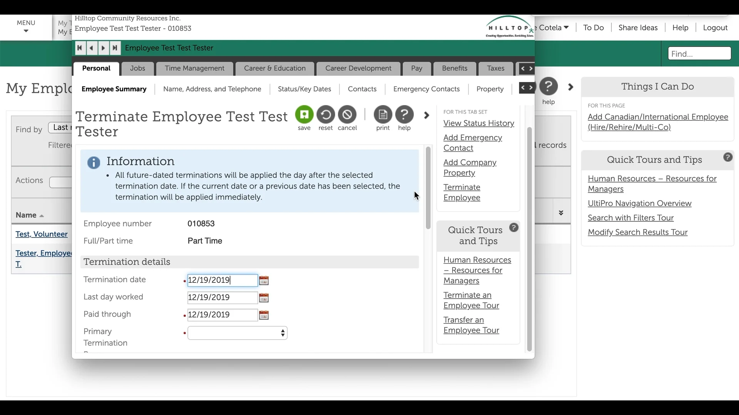
Task: Open View Status History link
Action: 479,123
